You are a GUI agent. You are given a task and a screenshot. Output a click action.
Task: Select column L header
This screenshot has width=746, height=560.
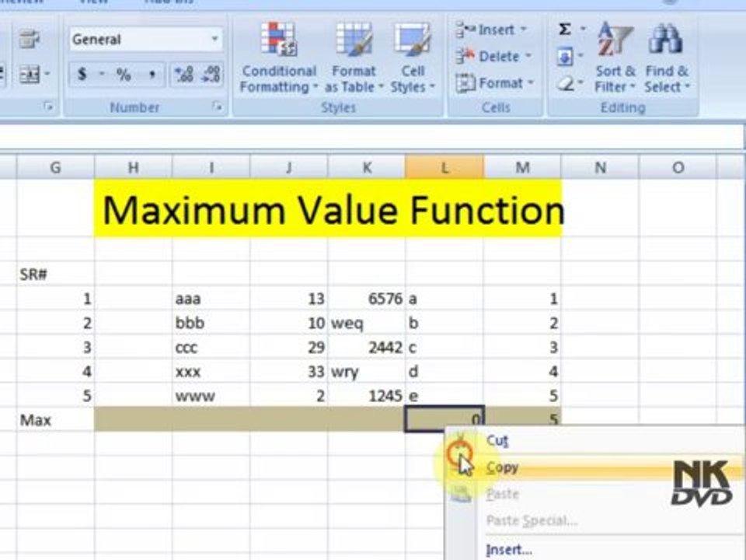[444, 167]
